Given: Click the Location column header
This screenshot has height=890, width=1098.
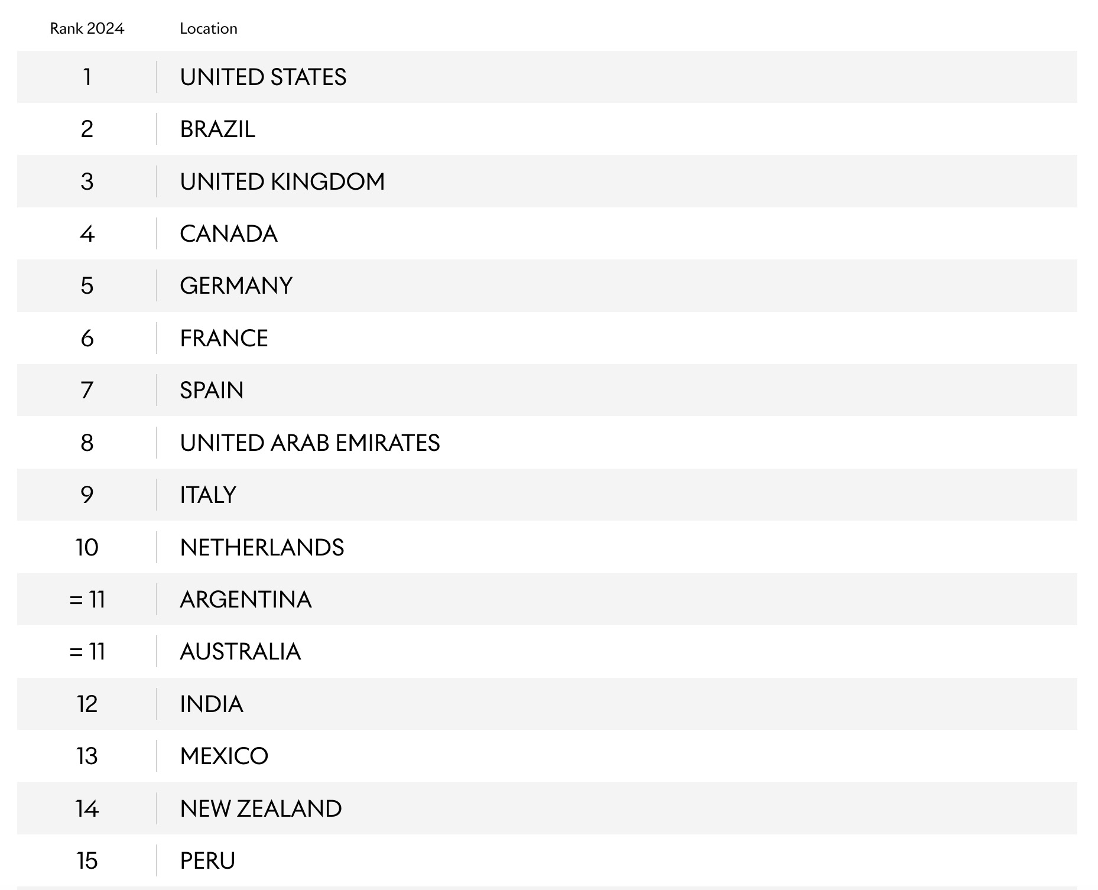Looking at the screenshot, I should click(208, 28).
